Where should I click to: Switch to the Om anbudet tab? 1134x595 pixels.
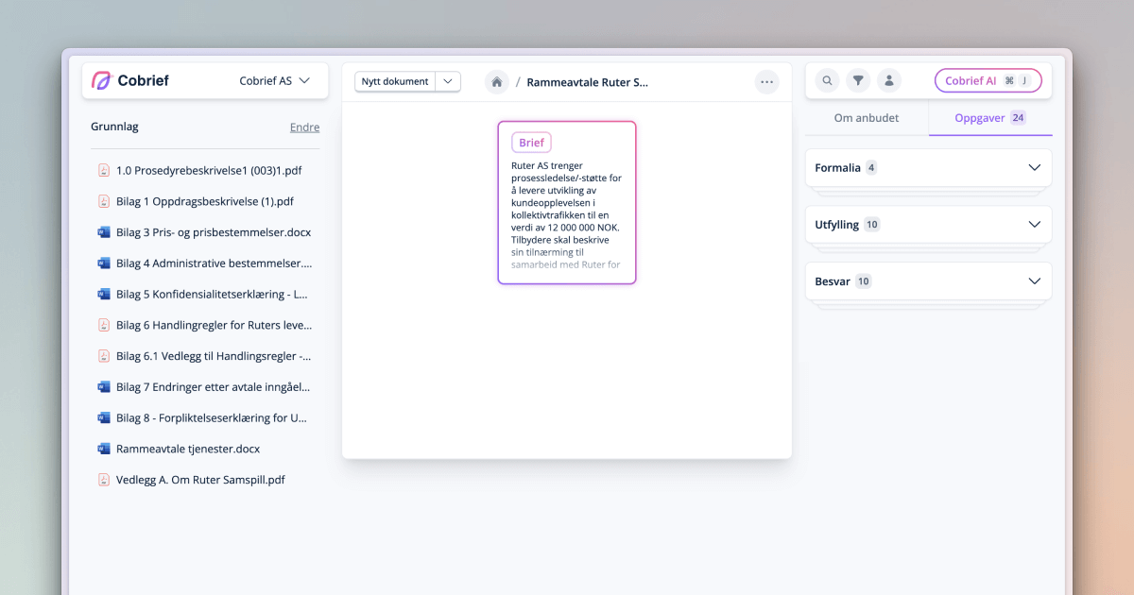(866, 118)
